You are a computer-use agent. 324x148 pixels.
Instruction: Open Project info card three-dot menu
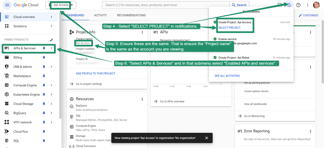(x=142, y=32)
